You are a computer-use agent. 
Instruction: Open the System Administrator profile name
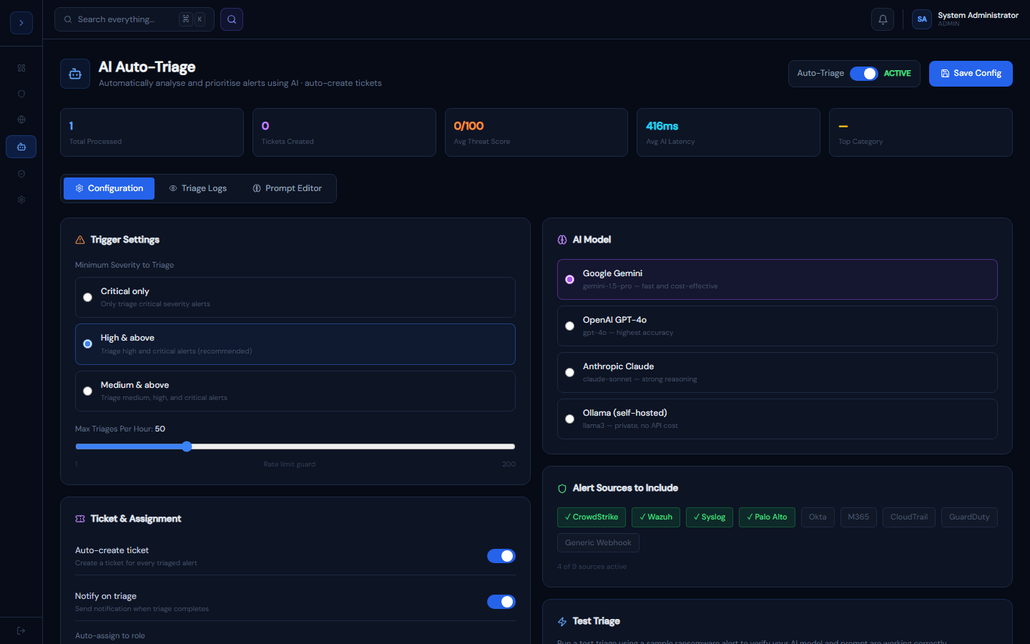pos(978,15)
